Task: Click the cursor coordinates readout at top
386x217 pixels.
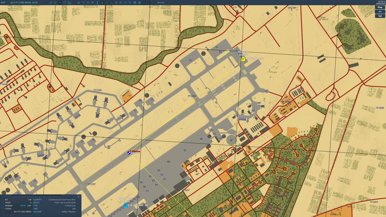Action: pyautogui.click(x=24, y=2)
